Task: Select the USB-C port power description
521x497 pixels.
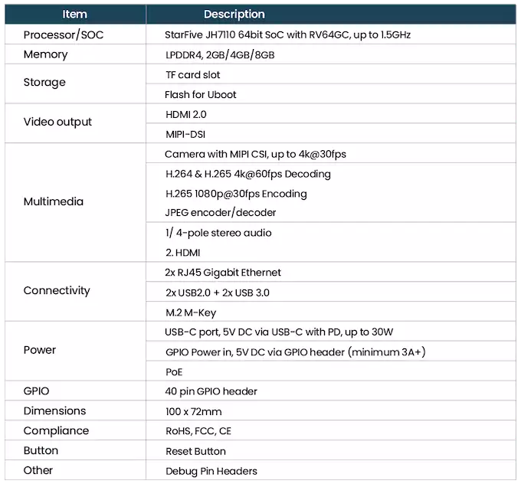Action: click(x=279, y=332)
